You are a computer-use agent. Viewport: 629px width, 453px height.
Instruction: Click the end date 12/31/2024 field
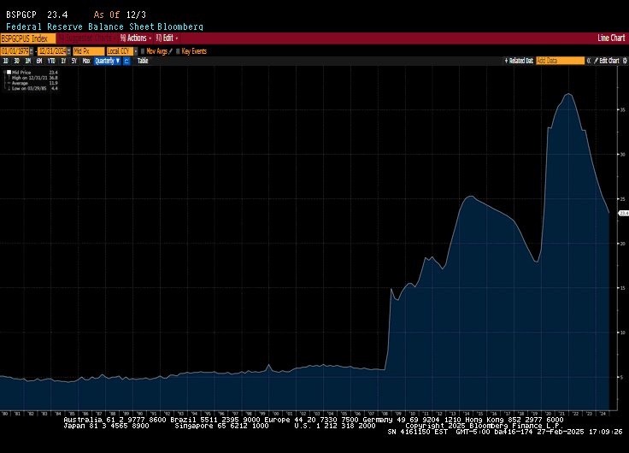tap(52, 51)
